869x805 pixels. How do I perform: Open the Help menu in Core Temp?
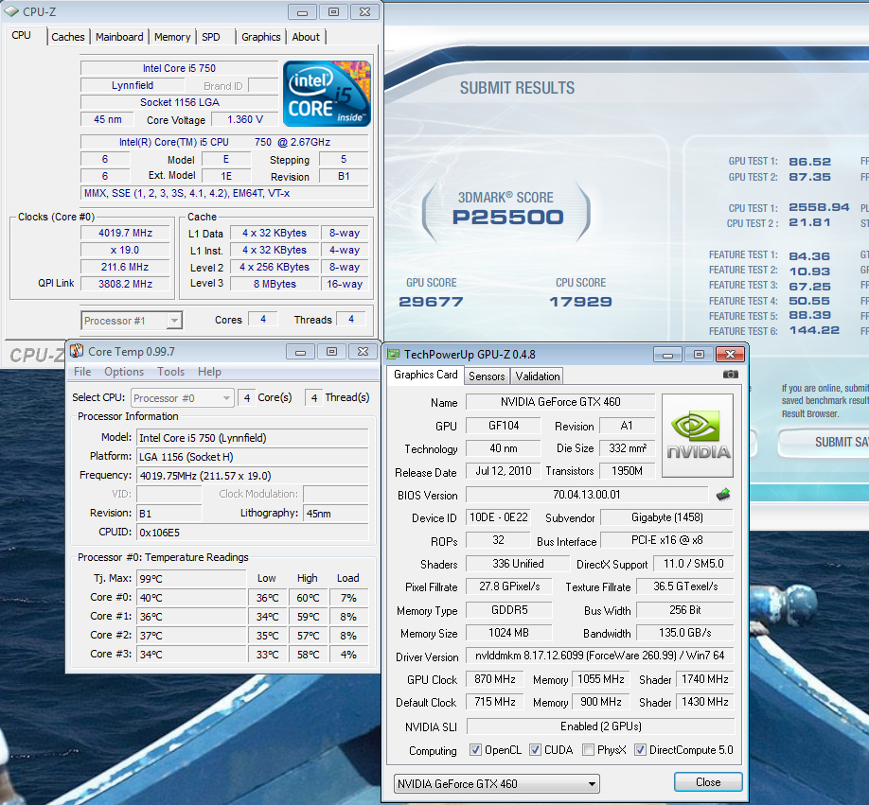coord(209,372)
